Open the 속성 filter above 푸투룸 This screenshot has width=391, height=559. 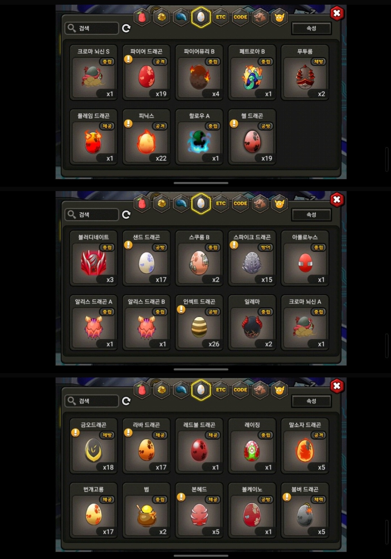tap(311, 28)
